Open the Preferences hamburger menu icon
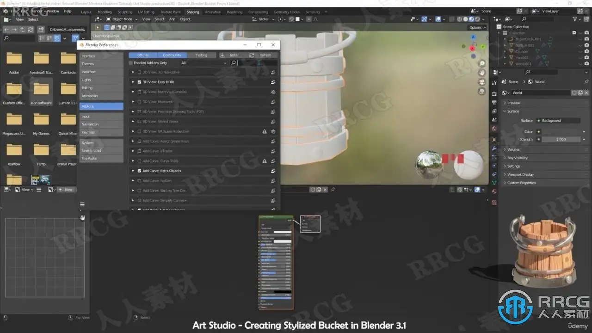Image resolution: width=592 pixels, height=333 pixels. [x=82, y=204]
